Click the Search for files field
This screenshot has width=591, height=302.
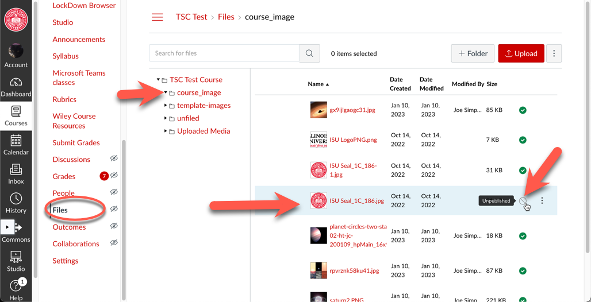pos(224,53)
